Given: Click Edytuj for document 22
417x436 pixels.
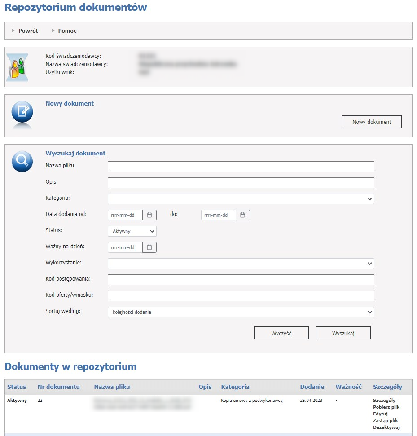Looking at the screenshot, I should (x=380, y=414).
